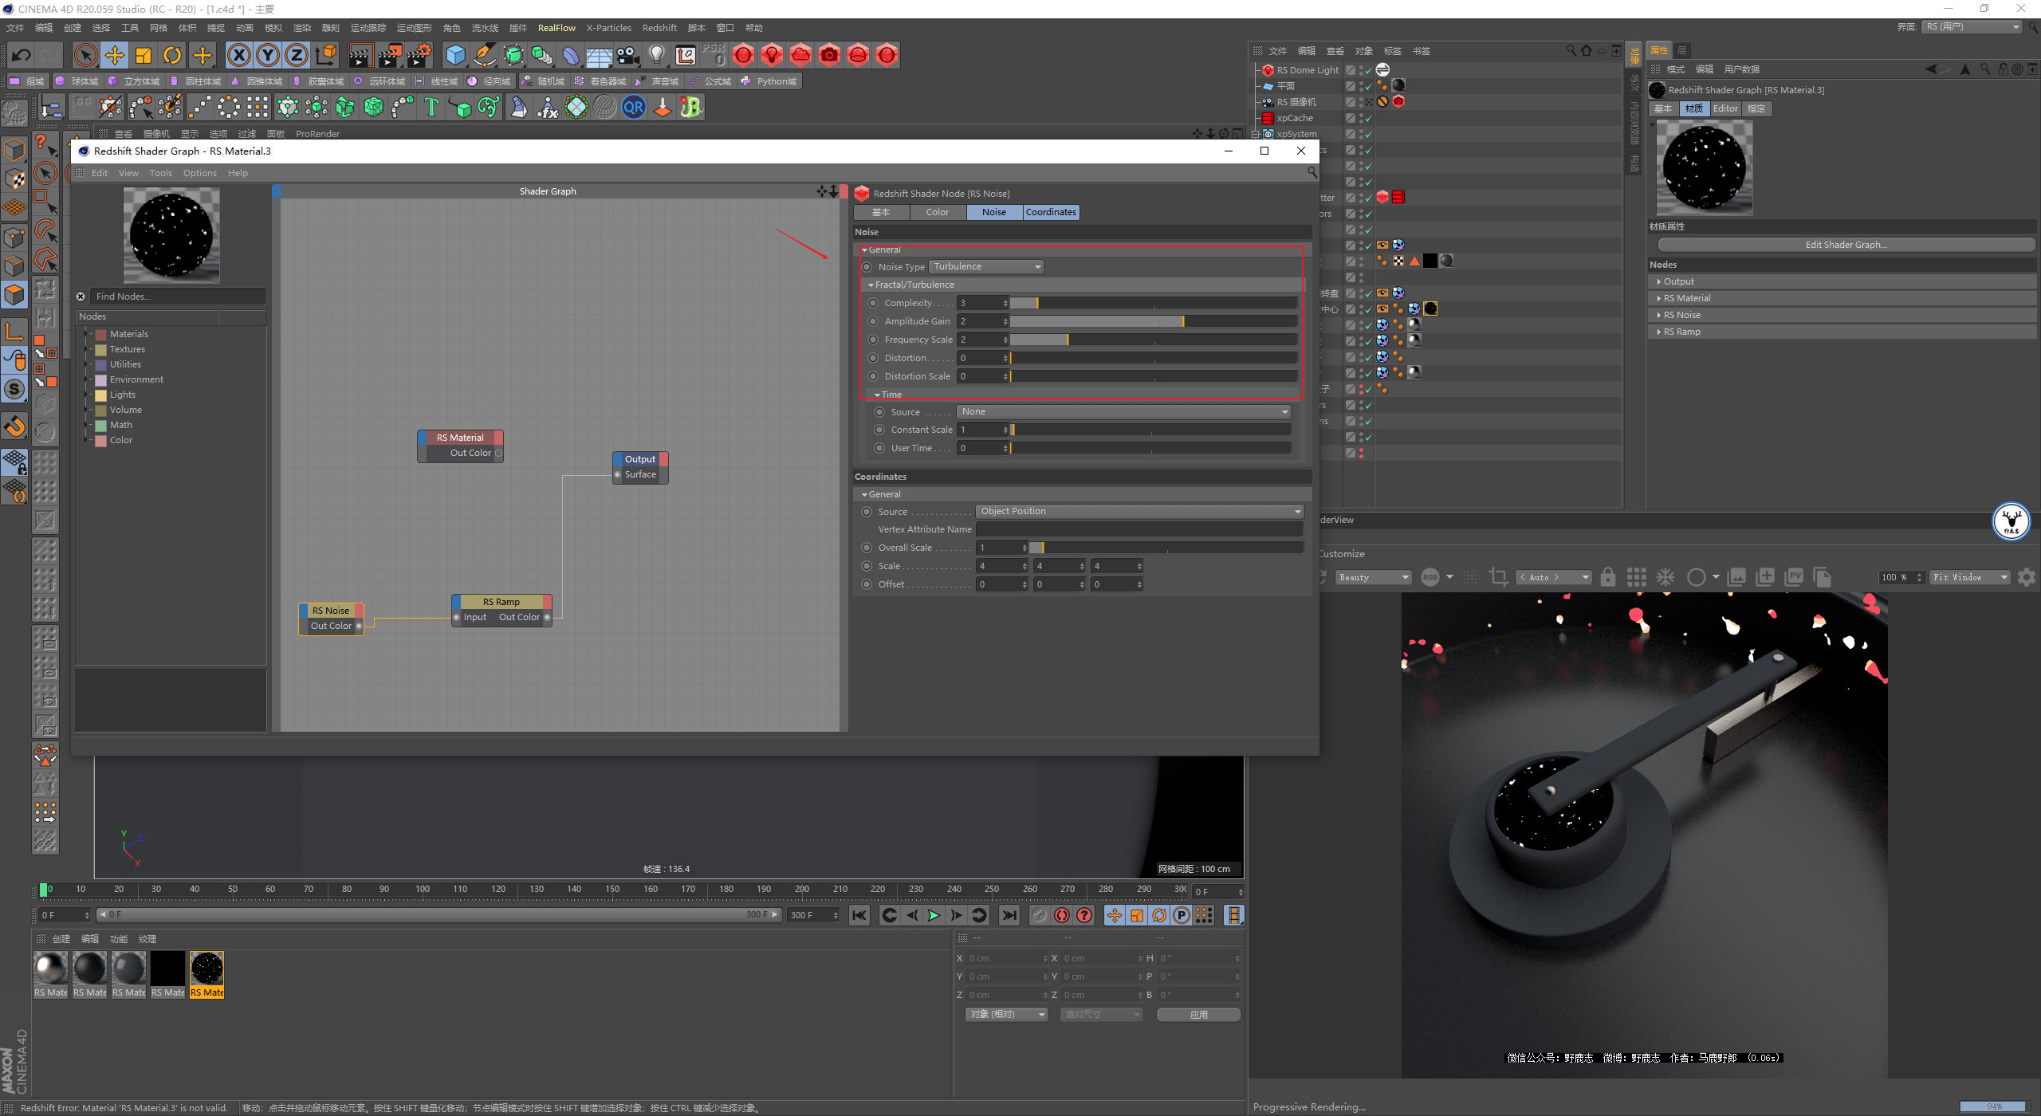
Task: Toggle the Complexity animation radio dot
Action: coord(873,303)
